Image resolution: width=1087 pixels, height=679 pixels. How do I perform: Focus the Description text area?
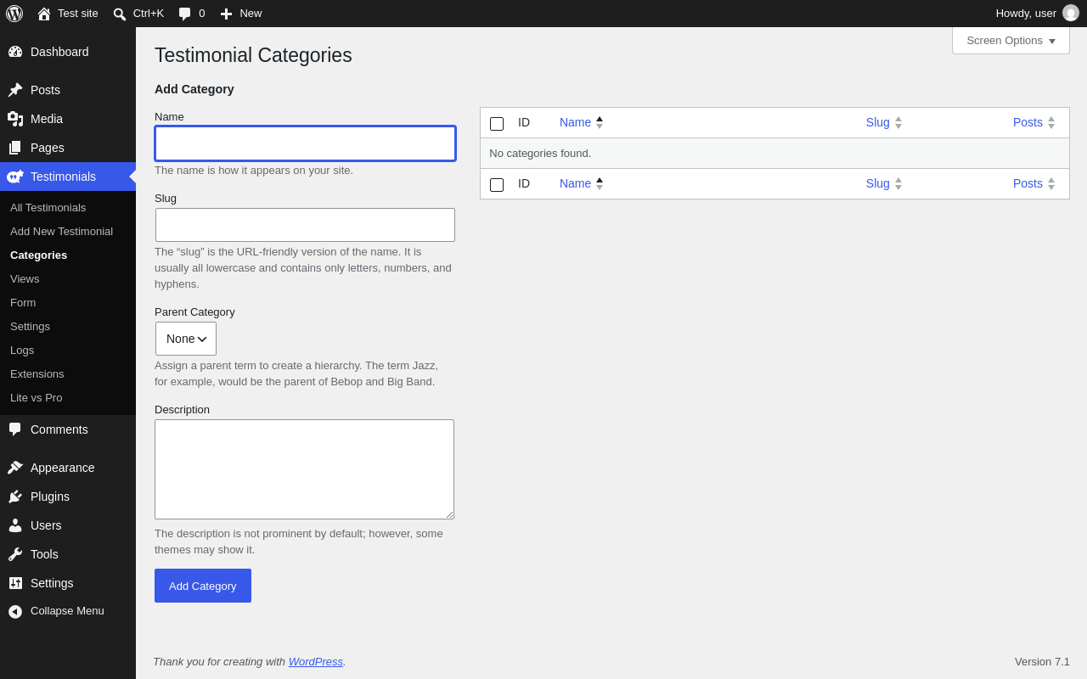pos(304,469)
